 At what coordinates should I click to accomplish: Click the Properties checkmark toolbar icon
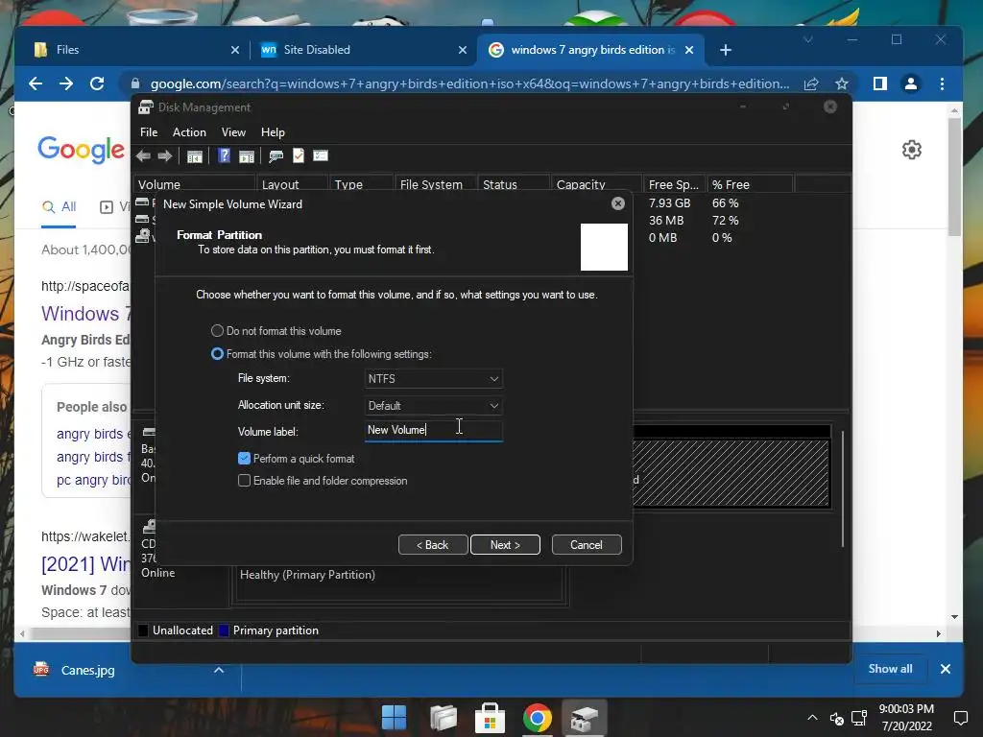[299, 155]
